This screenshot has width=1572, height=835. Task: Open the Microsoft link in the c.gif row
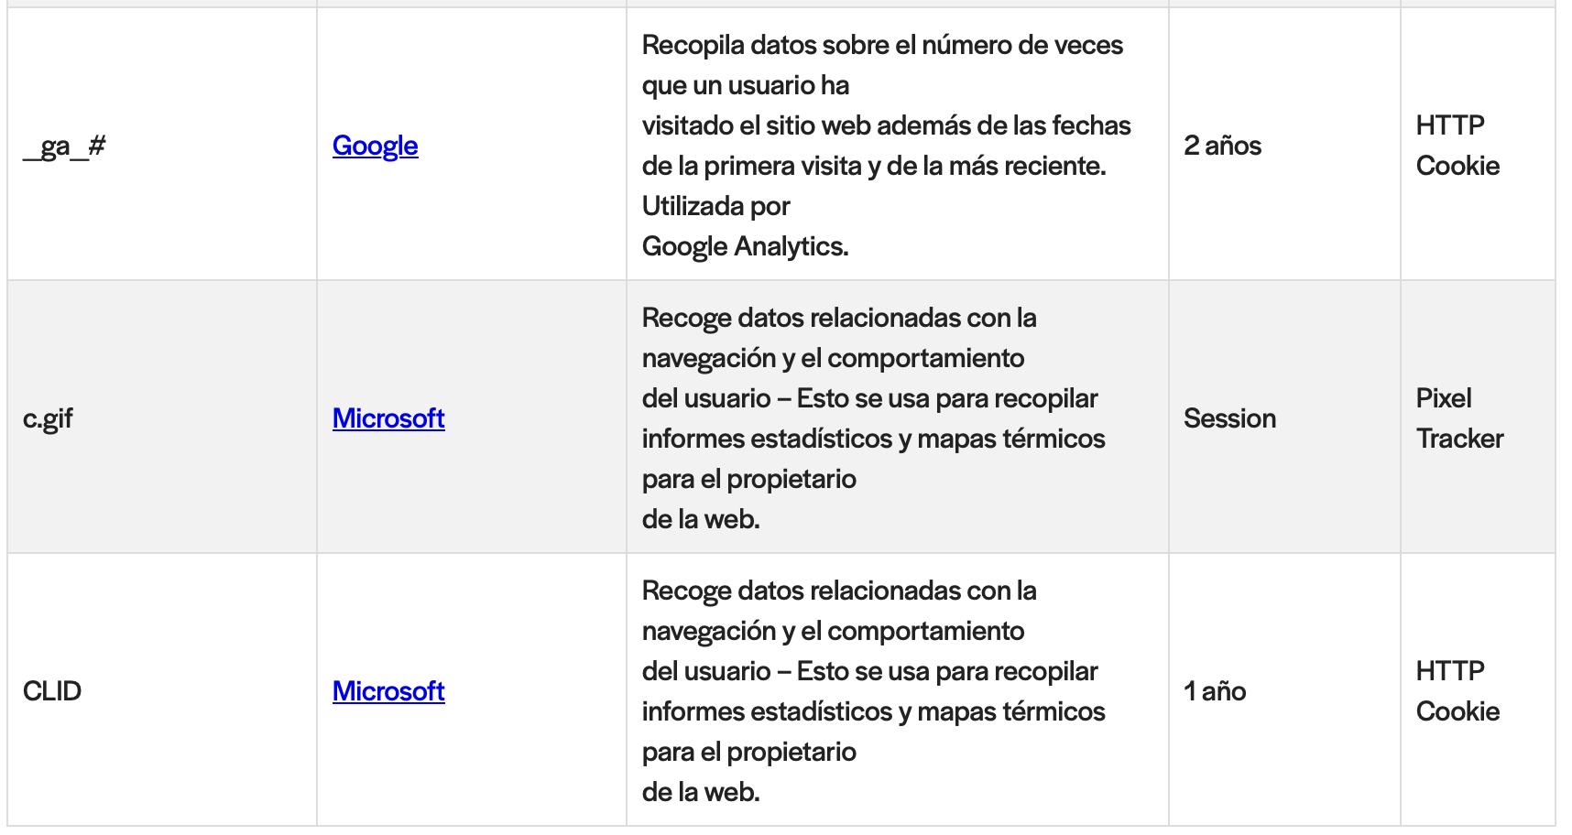(388, 418)
